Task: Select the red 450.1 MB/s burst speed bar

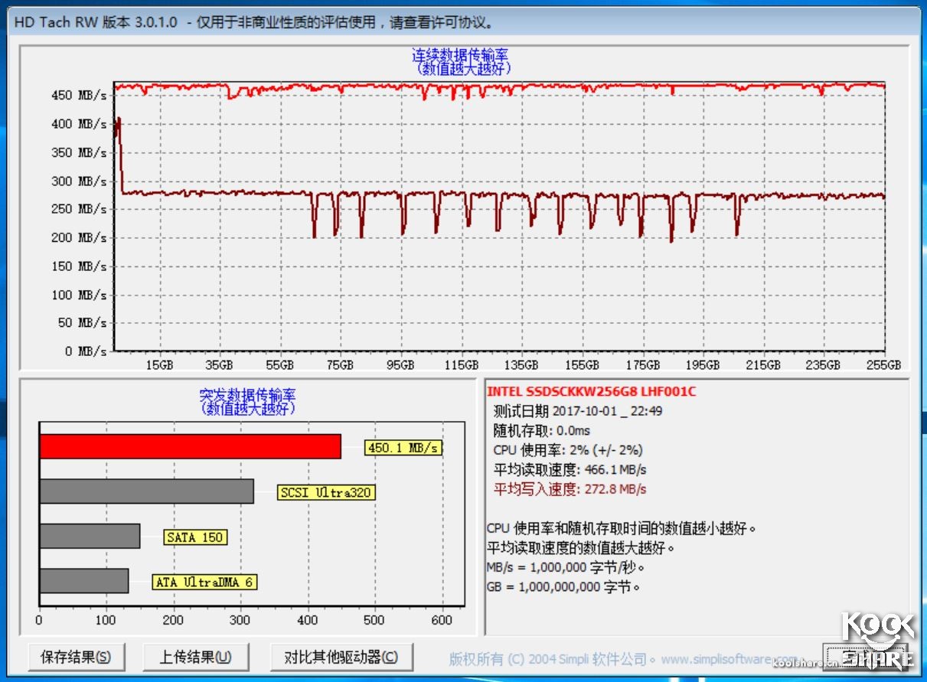Action: [191, 448]
